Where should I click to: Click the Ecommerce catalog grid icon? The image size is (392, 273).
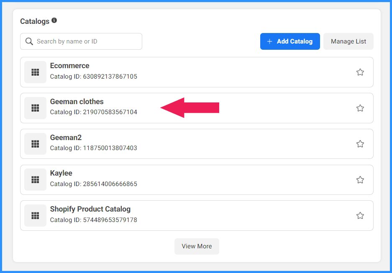coord(35,72)
